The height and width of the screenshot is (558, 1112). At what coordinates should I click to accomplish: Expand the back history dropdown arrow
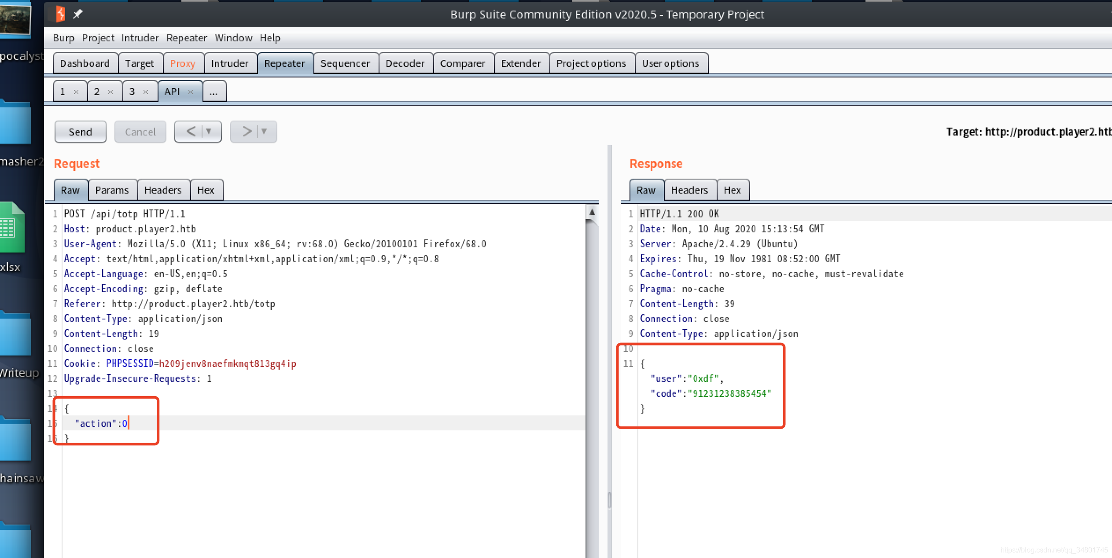click(x=209, y=132)
